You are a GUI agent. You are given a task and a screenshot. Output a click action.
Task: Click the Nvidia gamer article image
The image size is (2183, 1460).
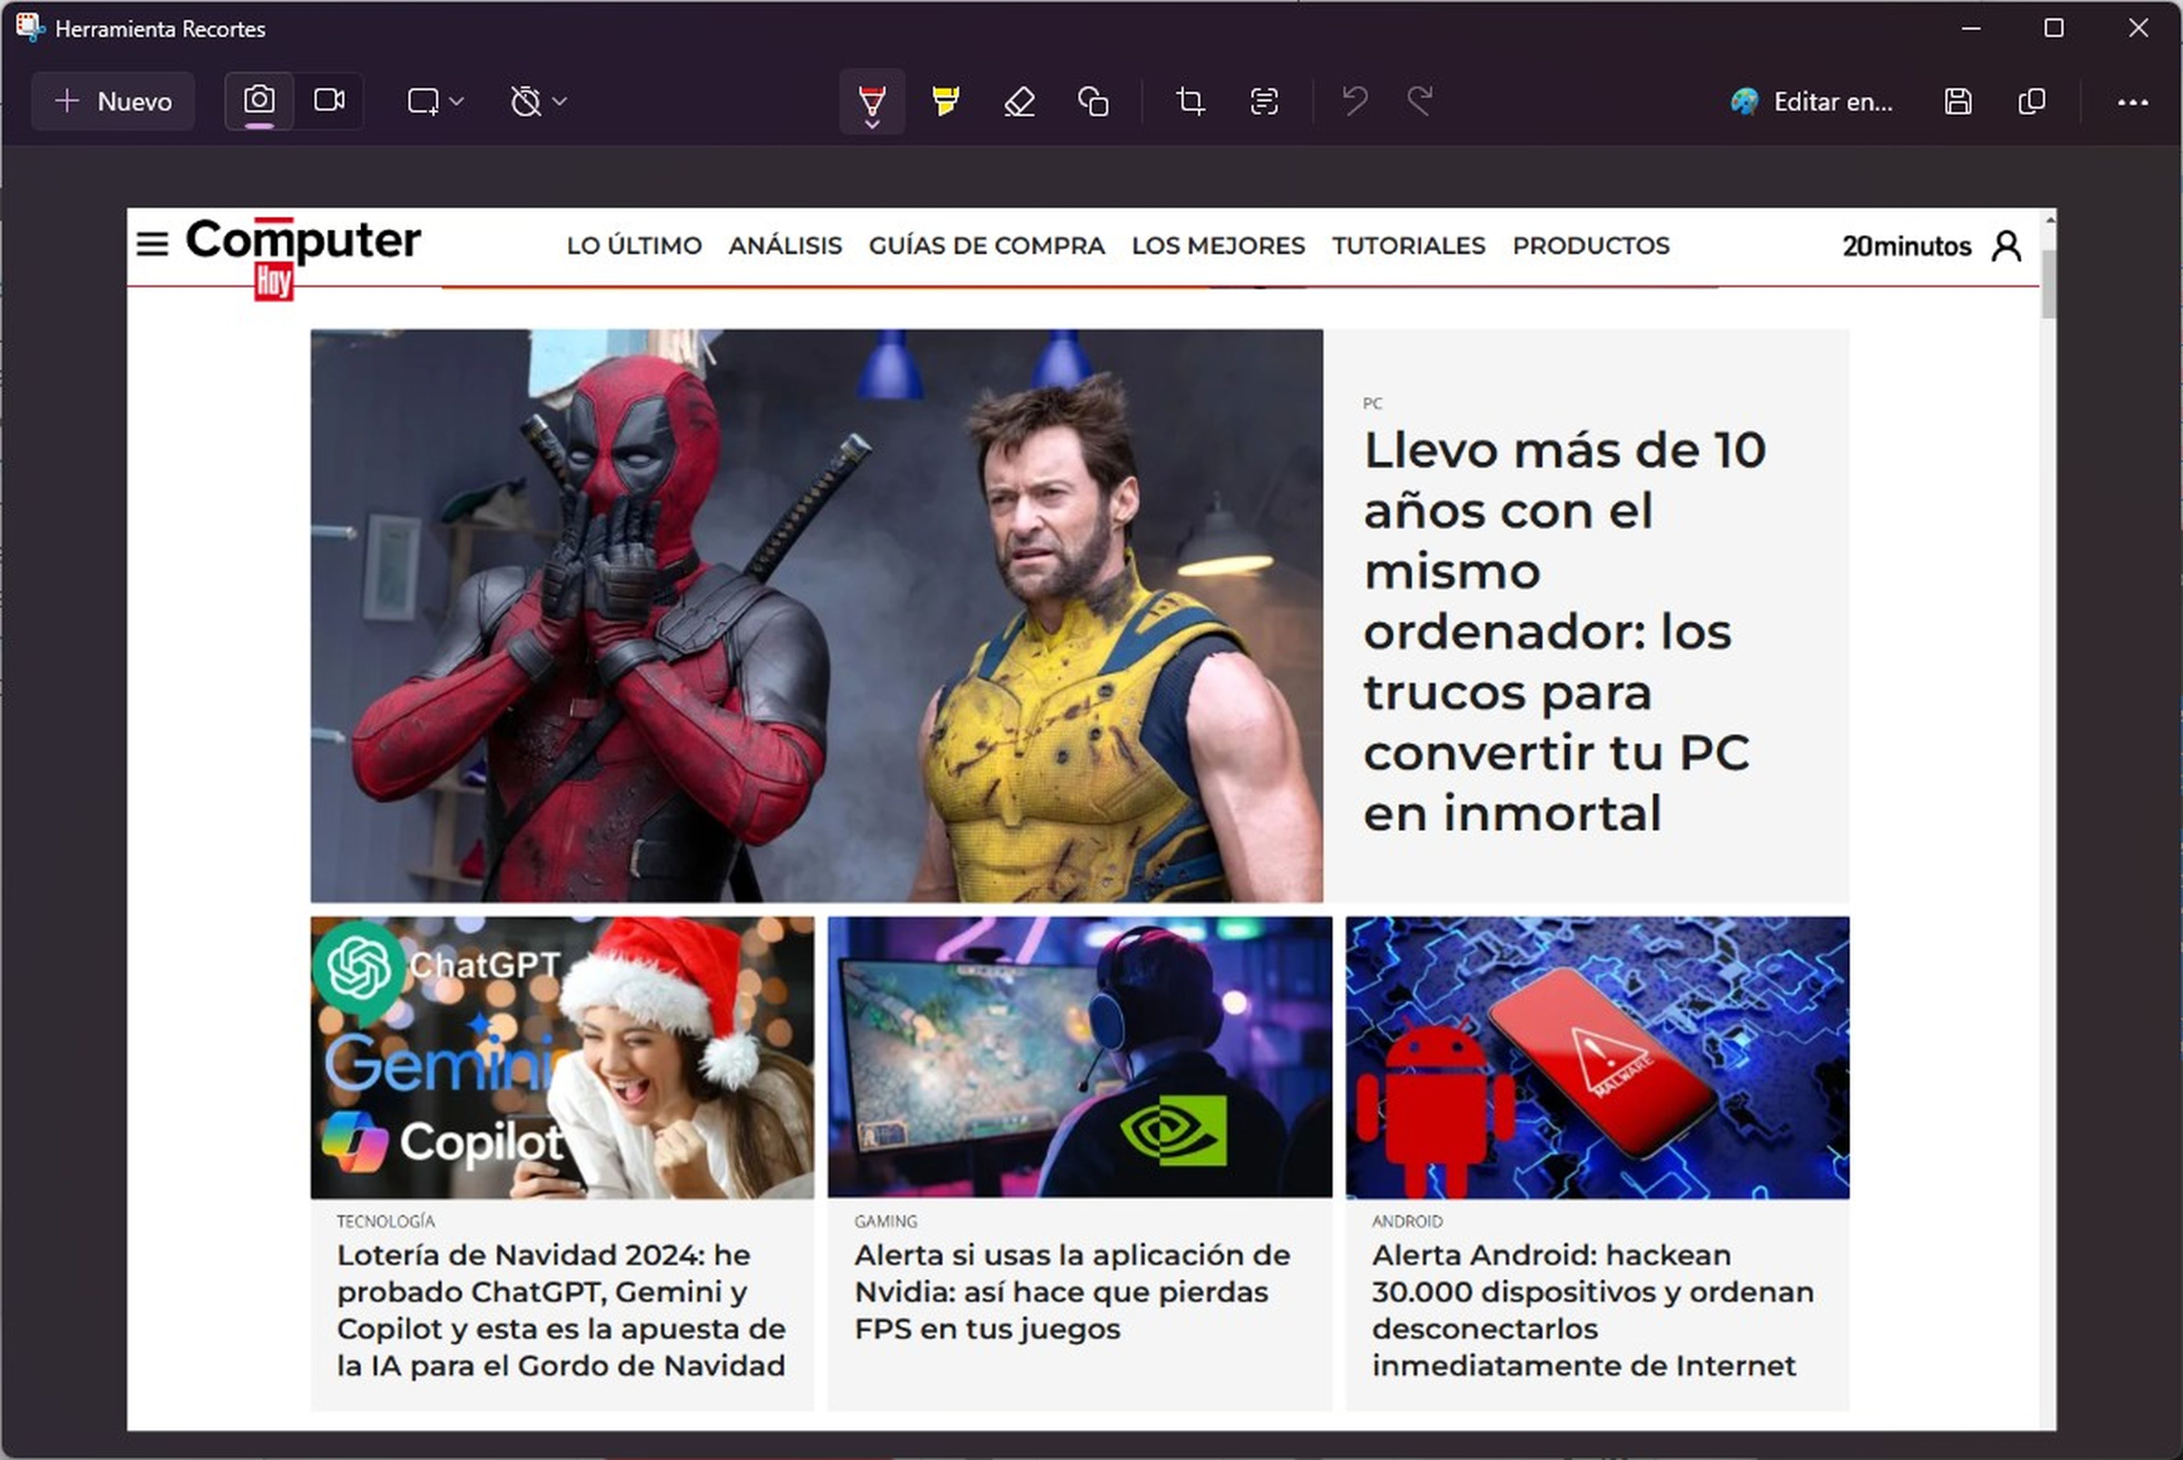click(x=1080, y=1057)
